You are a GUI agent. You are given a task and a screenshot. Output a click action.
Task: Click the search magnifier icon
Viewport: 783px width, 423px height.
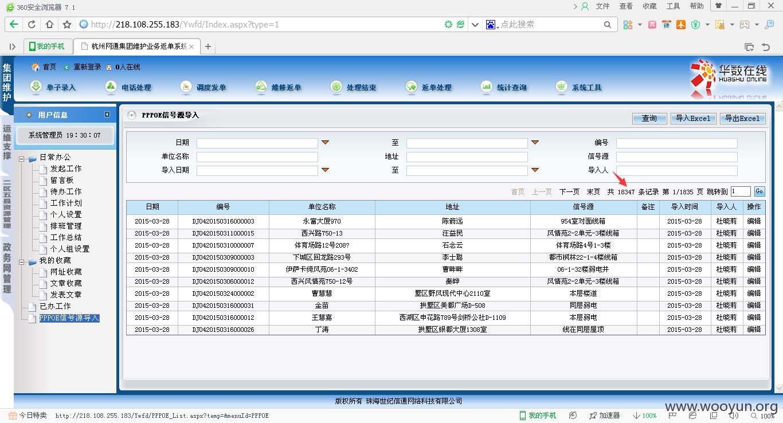607,25
